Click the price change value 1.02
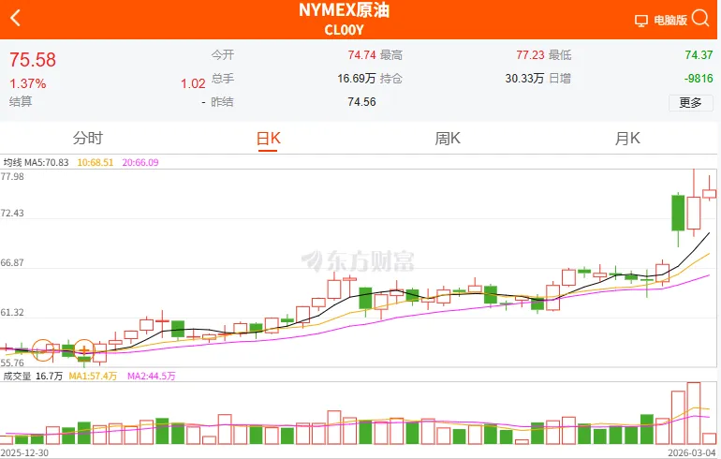The image size is (721, 459). pyautogui.click(x=193, y=83)
